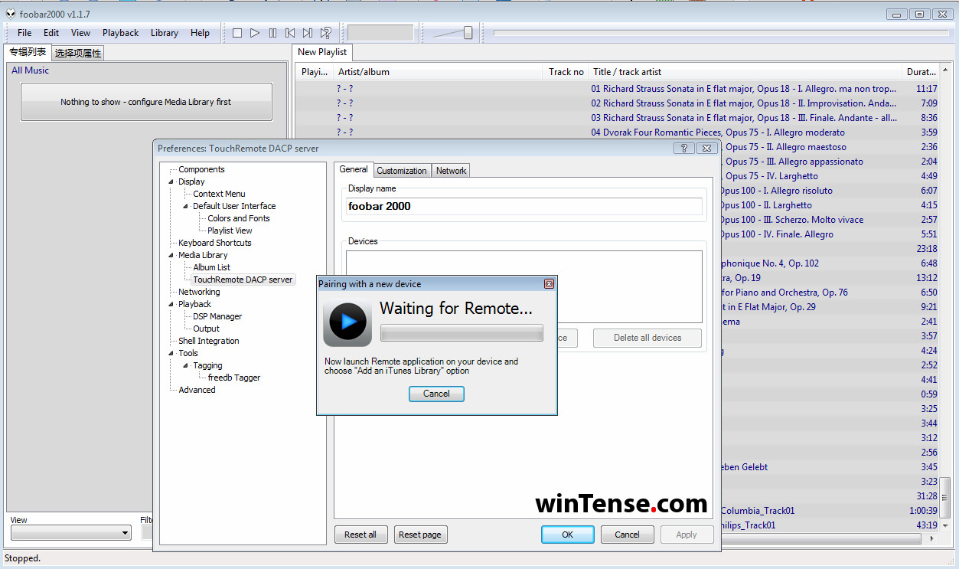Select Colors and Fonts in the tree

[239, 219]
